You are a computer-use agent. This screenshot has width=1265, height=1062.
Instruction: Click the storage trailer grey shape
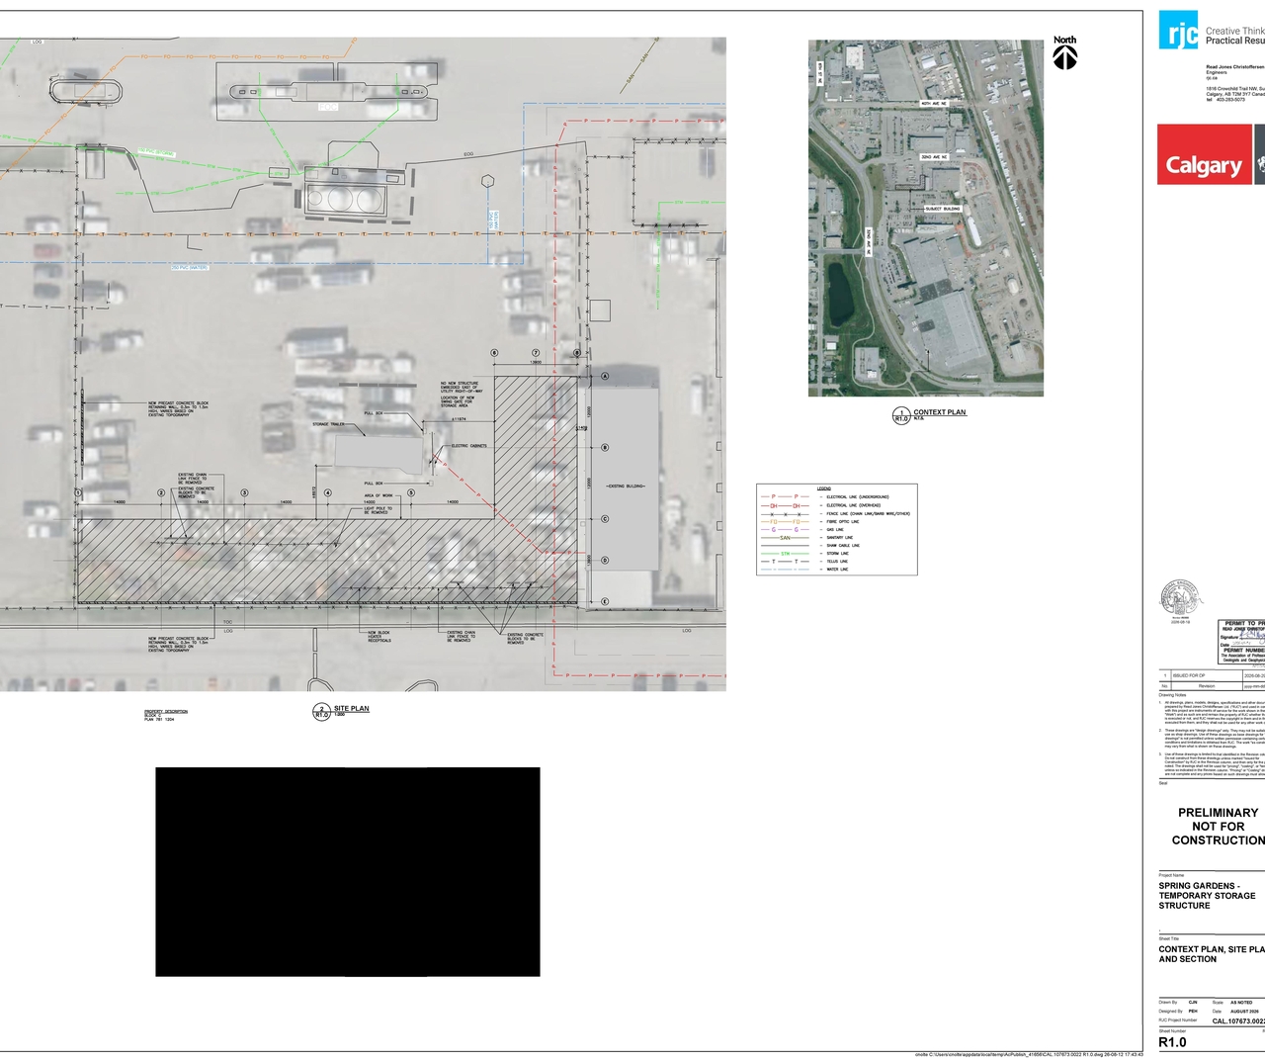[379, 453]
